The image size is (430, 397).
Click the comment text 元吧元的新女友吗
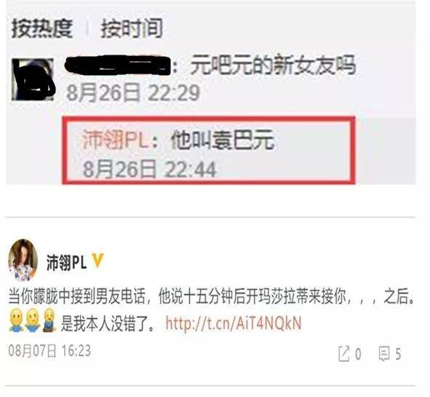[x=273, y=65]
